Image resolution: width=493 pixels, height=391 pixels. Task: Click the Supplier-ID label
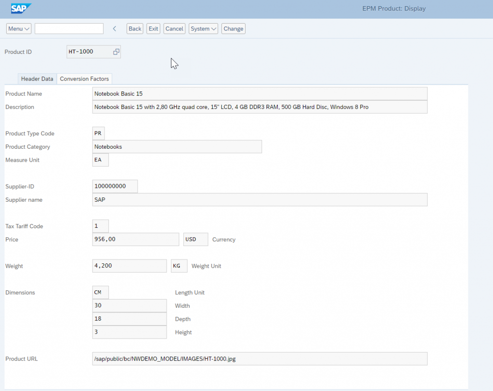point(20,186)
